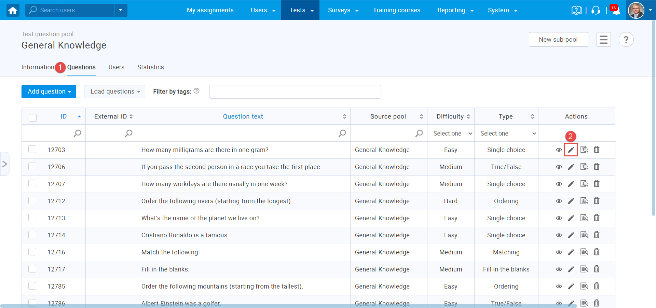Click the home icon in the navigation bar
This screenshot has height=308, width=656.
point(12,10)
